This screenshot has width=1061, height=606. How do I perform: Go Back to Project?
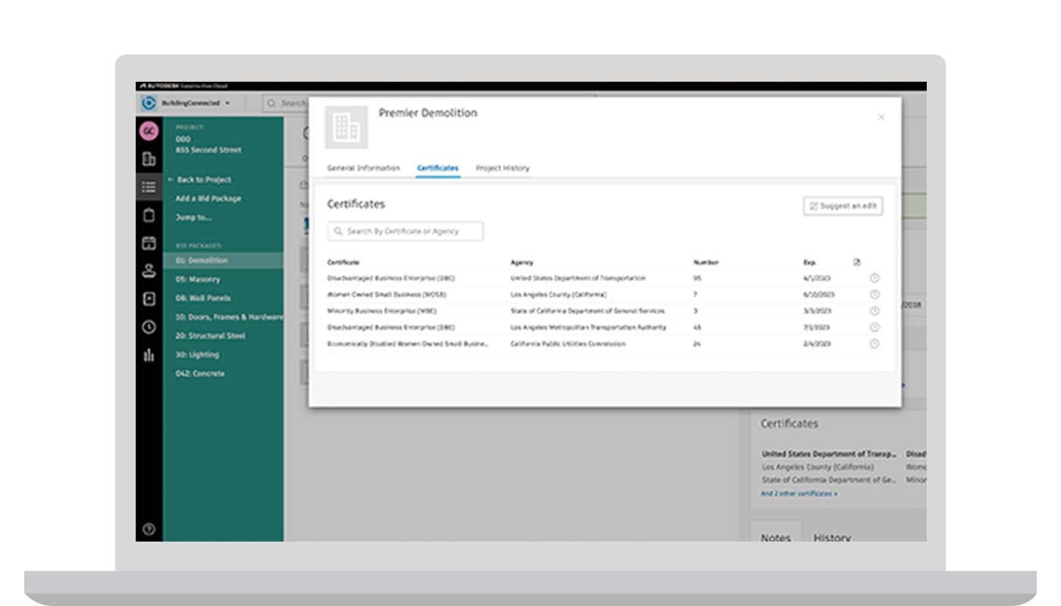click(199, 180)
